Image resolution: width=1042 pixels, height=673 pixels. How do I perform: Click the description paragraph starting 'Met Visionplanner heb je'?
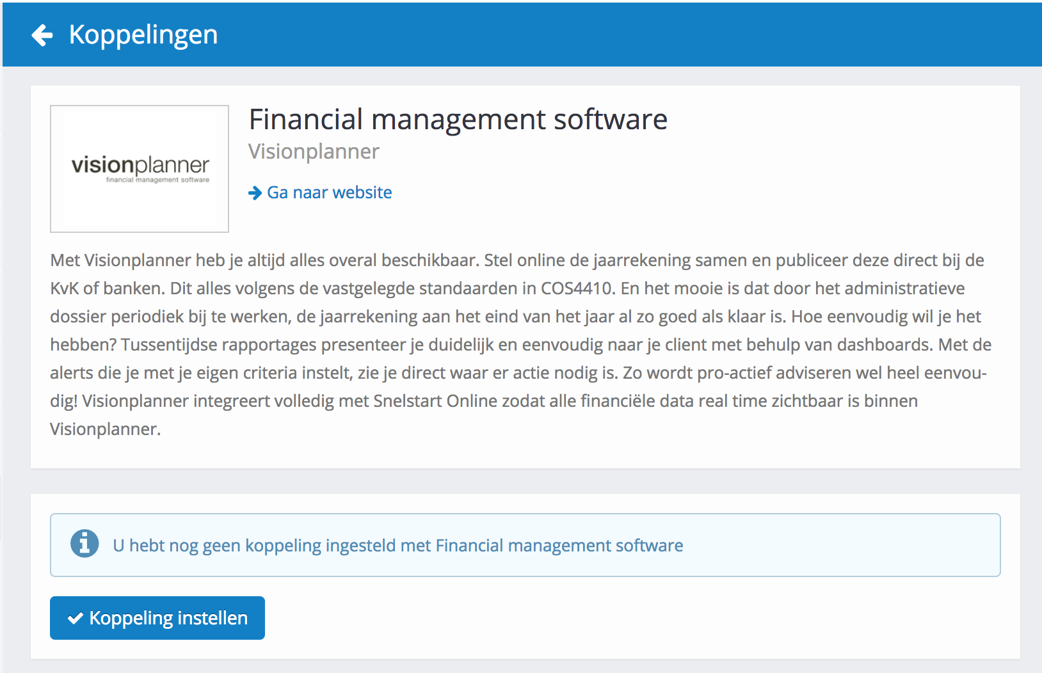coord(521,345)
